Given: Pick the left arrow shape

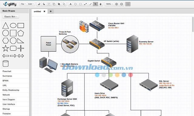Looking at the screenshot, I should [x=5, y=56].
